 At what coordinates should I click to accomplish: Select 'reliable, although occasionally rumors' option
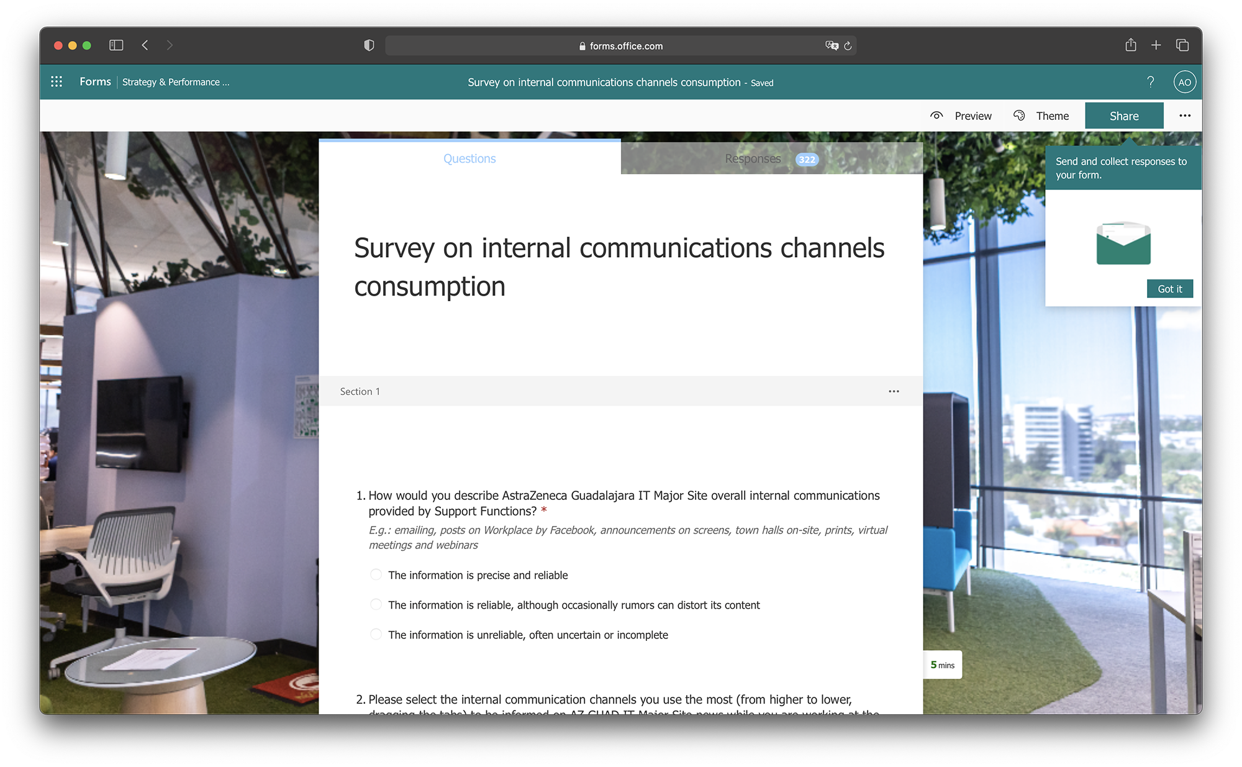(x=376, y=604)
